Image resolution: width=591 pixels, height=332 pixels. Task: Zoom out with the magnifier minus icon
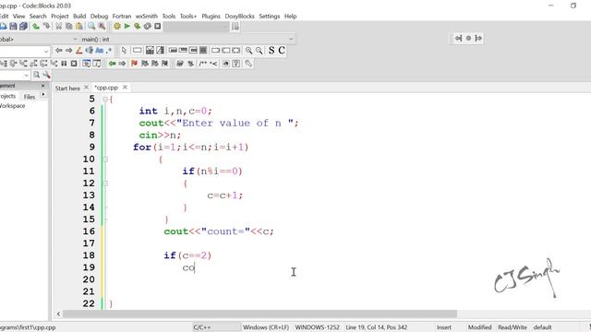(x=259, y=51)
